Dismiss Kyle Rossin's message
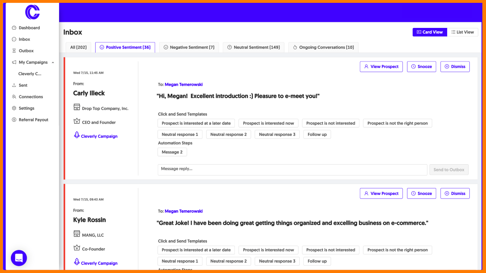This screenshot has height=273, width=486. 455,193
